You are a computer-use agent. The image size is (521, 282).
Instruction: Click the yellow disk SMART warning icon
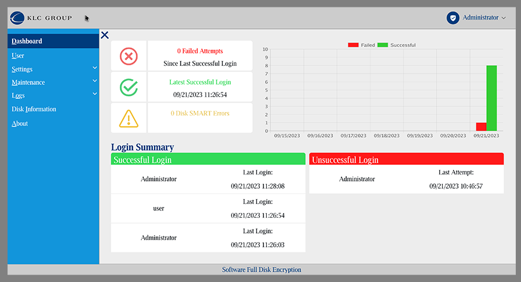click(x=129, y=118)
